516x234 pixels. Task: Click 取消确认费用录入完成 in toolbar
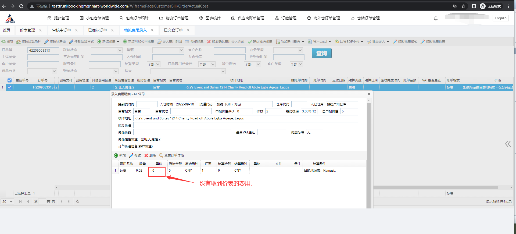click(x=225, y=42)
